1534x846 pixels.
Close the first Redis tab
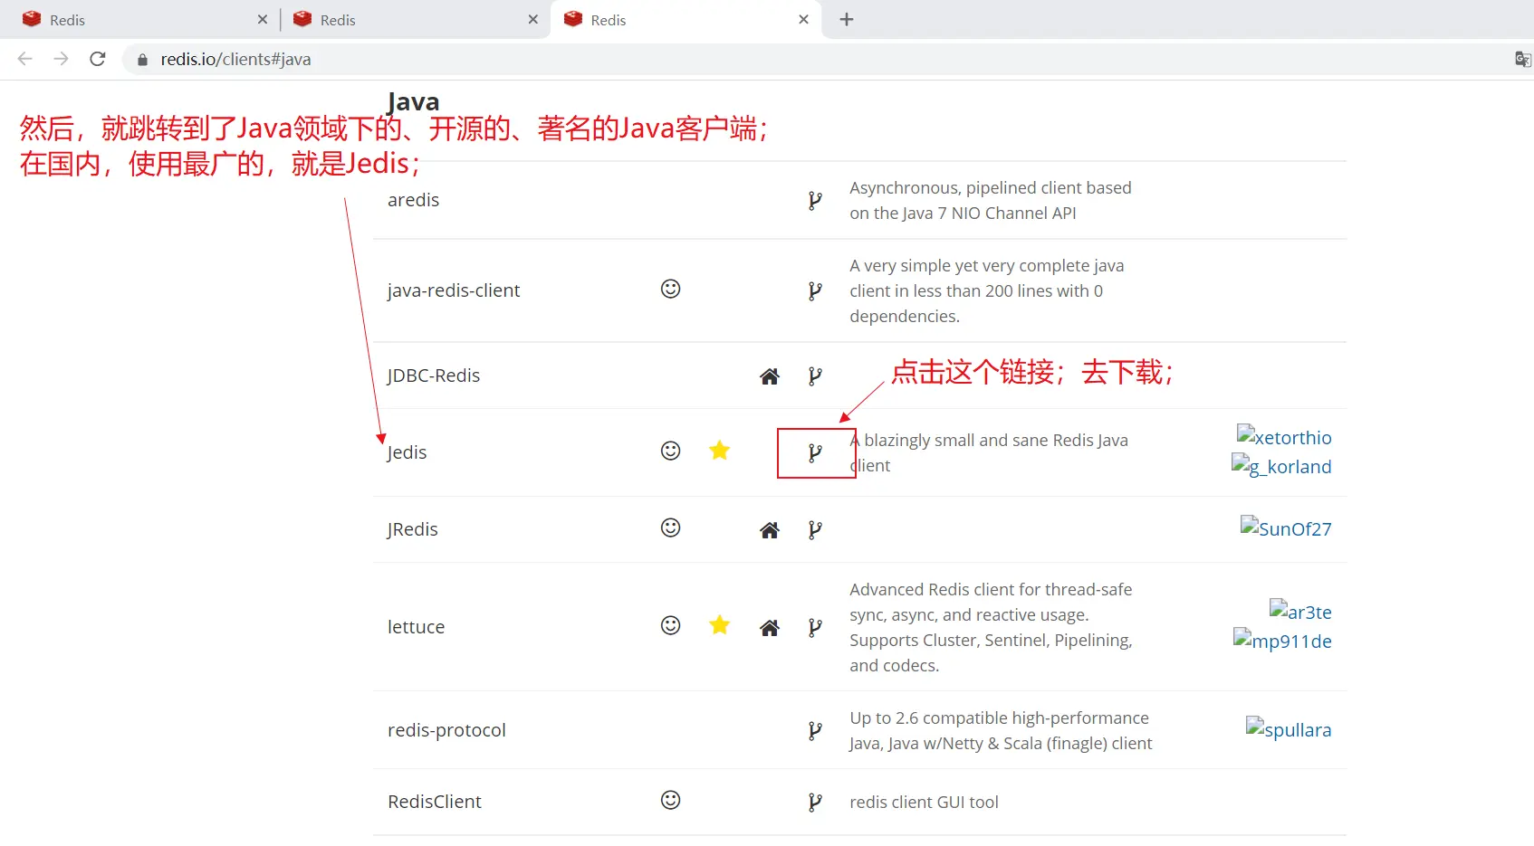point(263,19)
